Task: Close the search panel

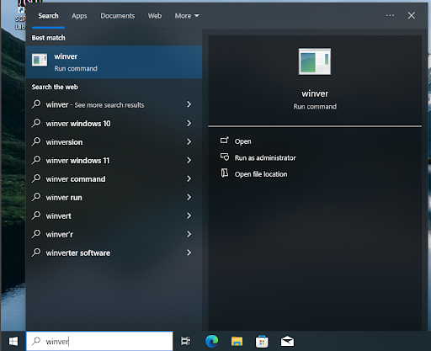Action: tap(412, 15)
